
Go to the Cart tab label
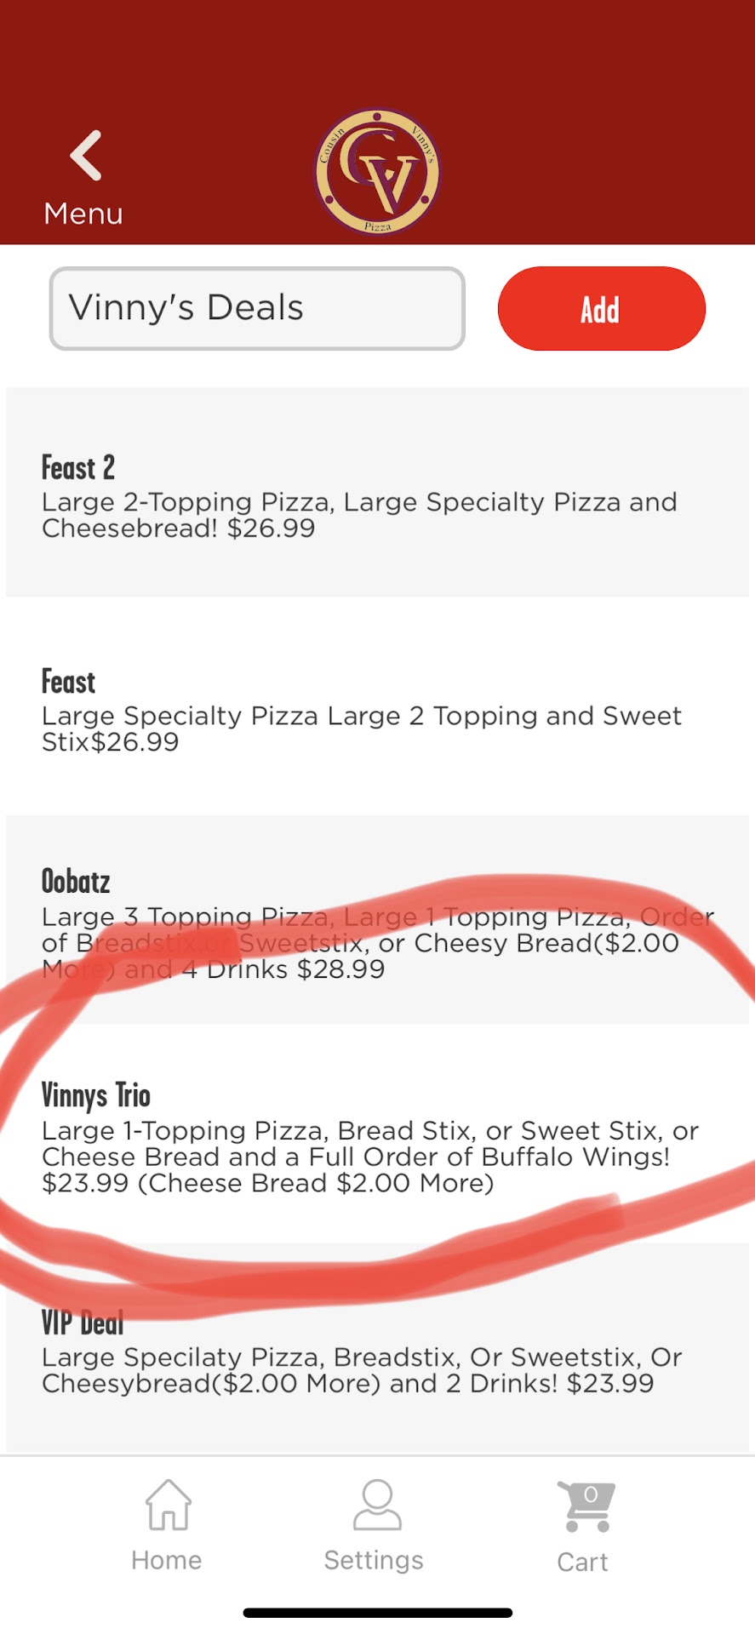click(582, 1562)
